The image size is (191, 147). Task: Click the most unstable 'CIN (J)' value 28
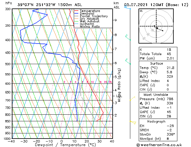click(169, 116)
